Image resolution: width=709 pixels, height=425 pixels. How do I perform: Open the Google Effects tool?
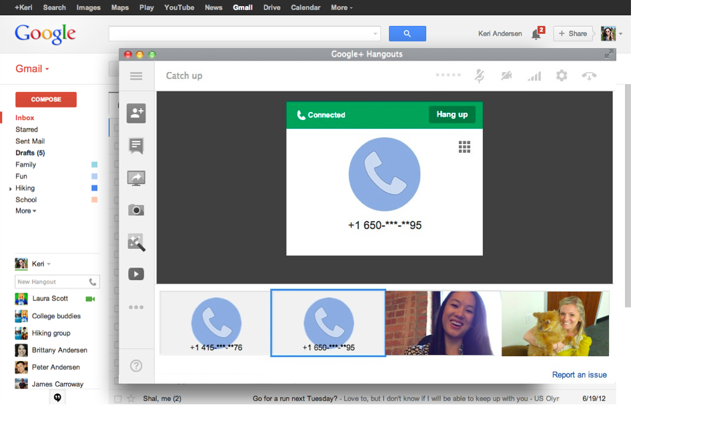(136, 242)
